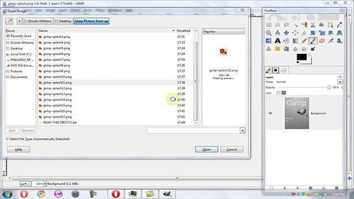354x199 pixels.
Task: Select the Ink tool
Action: click(339, 41)
